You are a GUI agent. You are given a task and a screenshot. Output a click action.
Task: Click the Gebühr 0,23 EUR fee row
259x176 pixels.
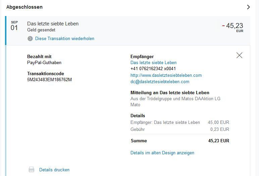pos(180,130)
